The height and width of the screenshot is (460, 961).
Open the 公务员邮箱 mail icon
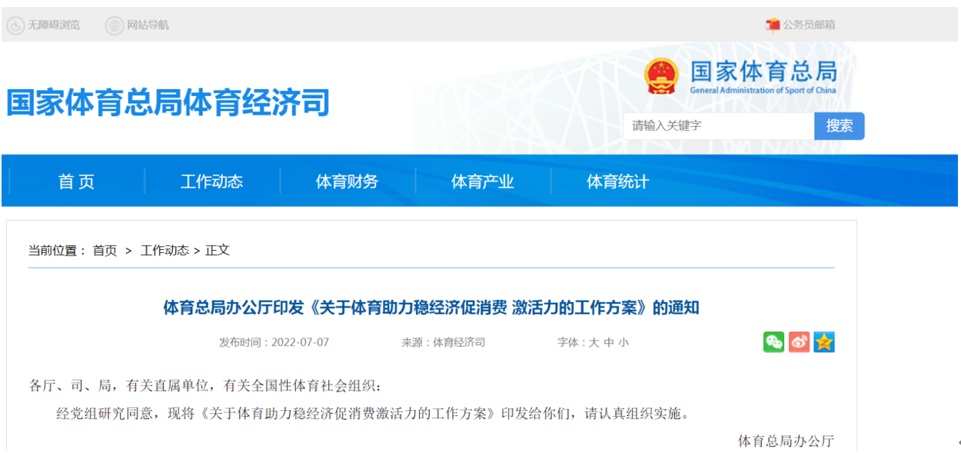773,25
